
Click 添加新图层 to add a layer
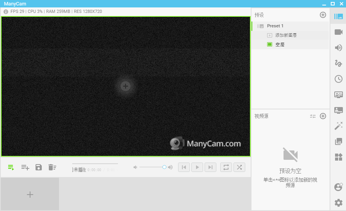286,35
